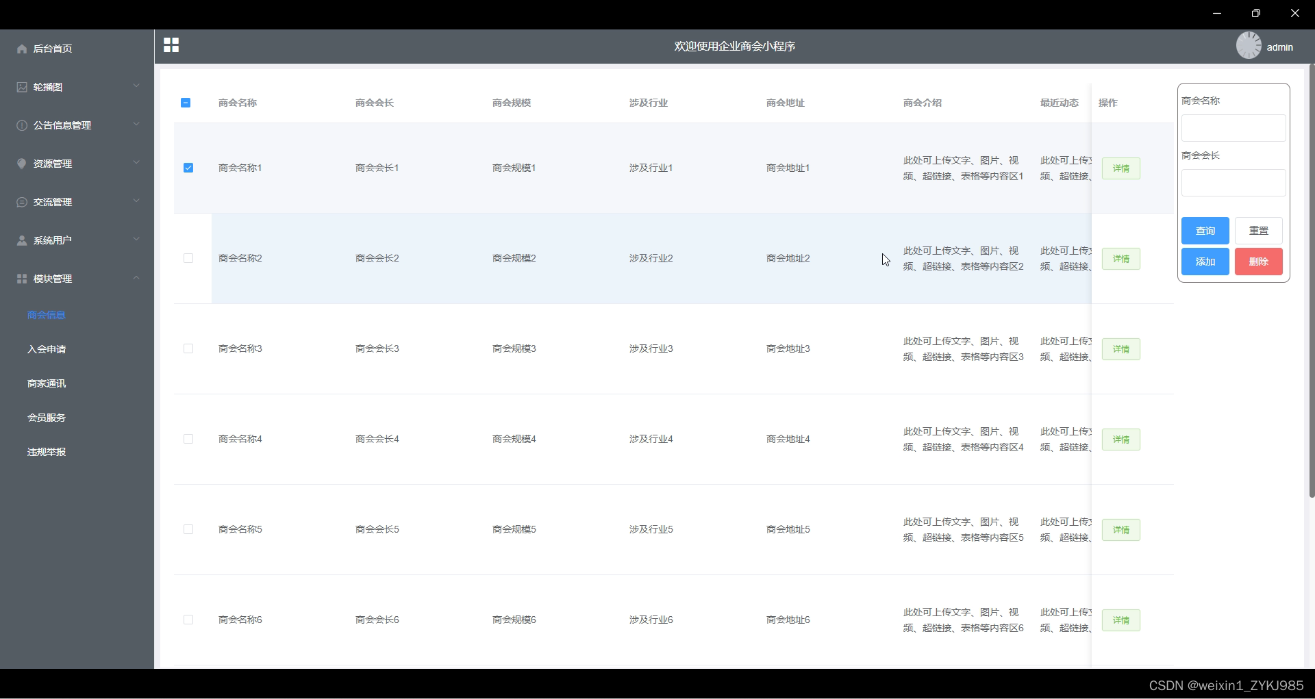The height and width of the screenshot is (699, 1315).
Task: Click the chat icon beside 交流管理
Action: point(22,202)
